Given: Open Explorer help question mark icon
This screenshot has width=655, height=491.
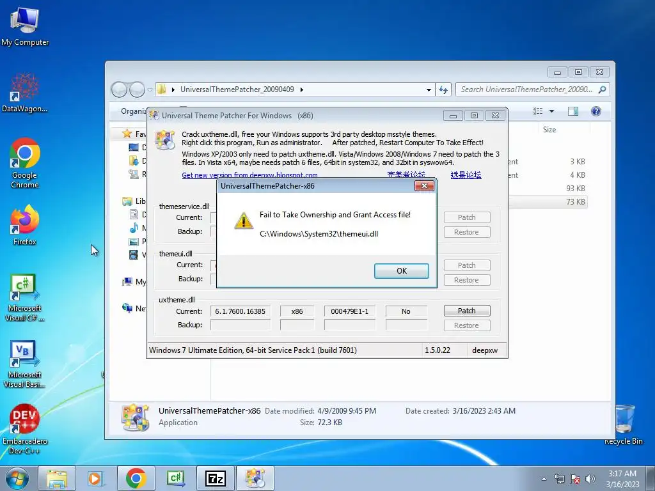Looking at the screenshot, I should click(596, 111).
